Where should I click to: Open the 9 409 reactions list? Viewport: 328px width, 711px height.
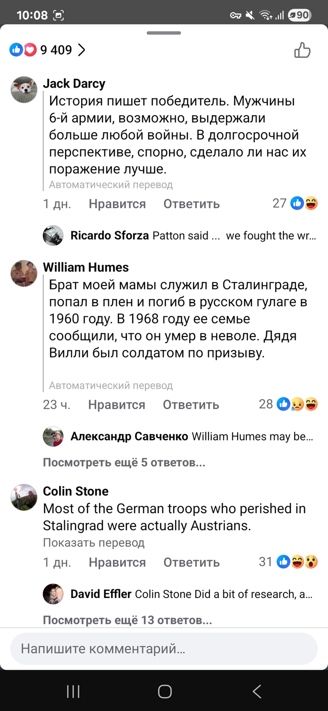point(48,50)
